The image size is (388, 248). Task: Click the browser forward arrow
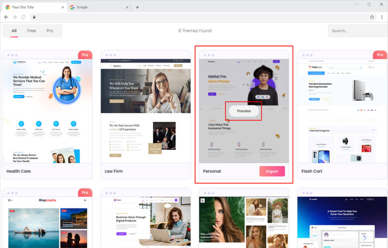(15, 17)
